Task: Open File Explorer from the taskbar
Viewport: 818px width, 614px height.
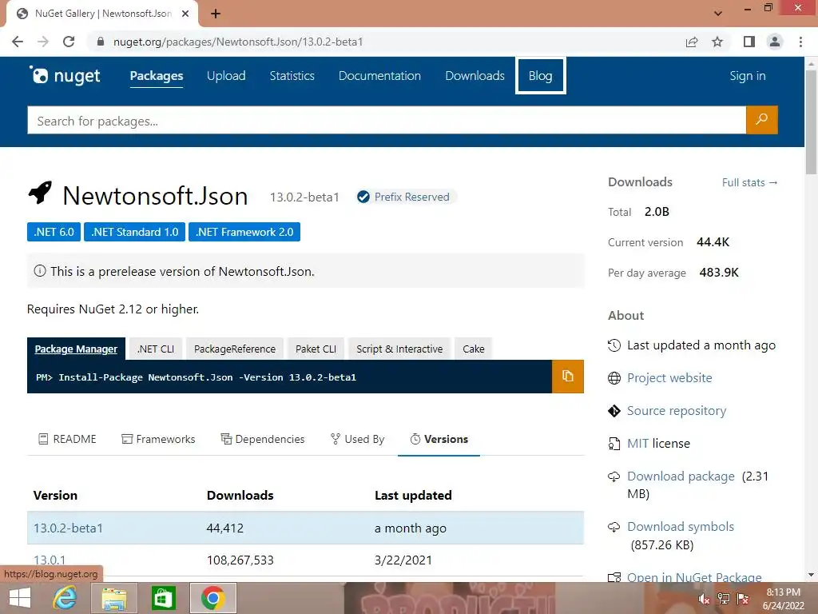Action: pos(114,598)
